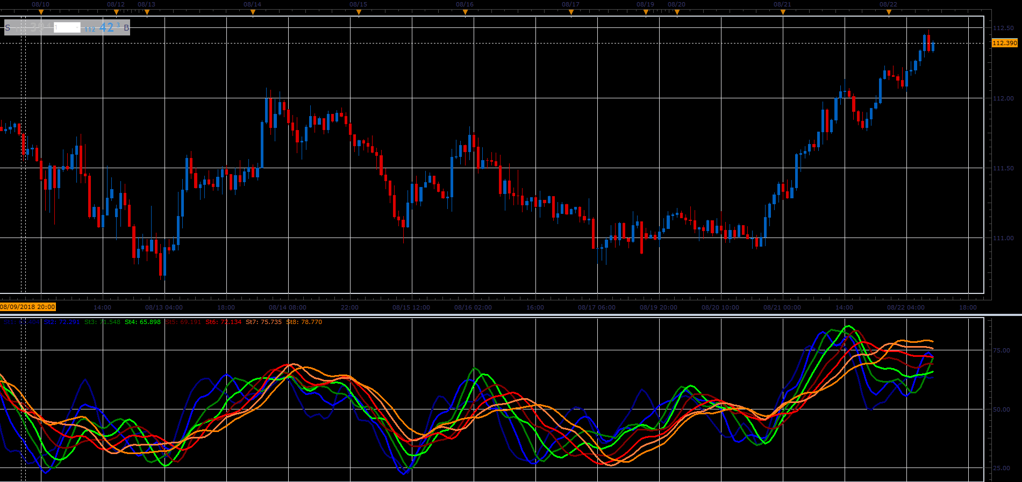Click the 08/16 02:00 time axis label
The height and width of the screenshot is (482, 1022).
coord(473,307)
